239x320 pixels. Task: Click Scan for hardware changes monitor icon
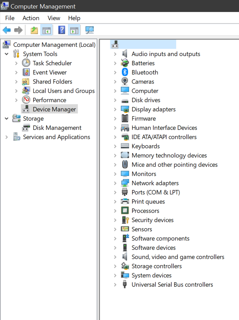89,30
